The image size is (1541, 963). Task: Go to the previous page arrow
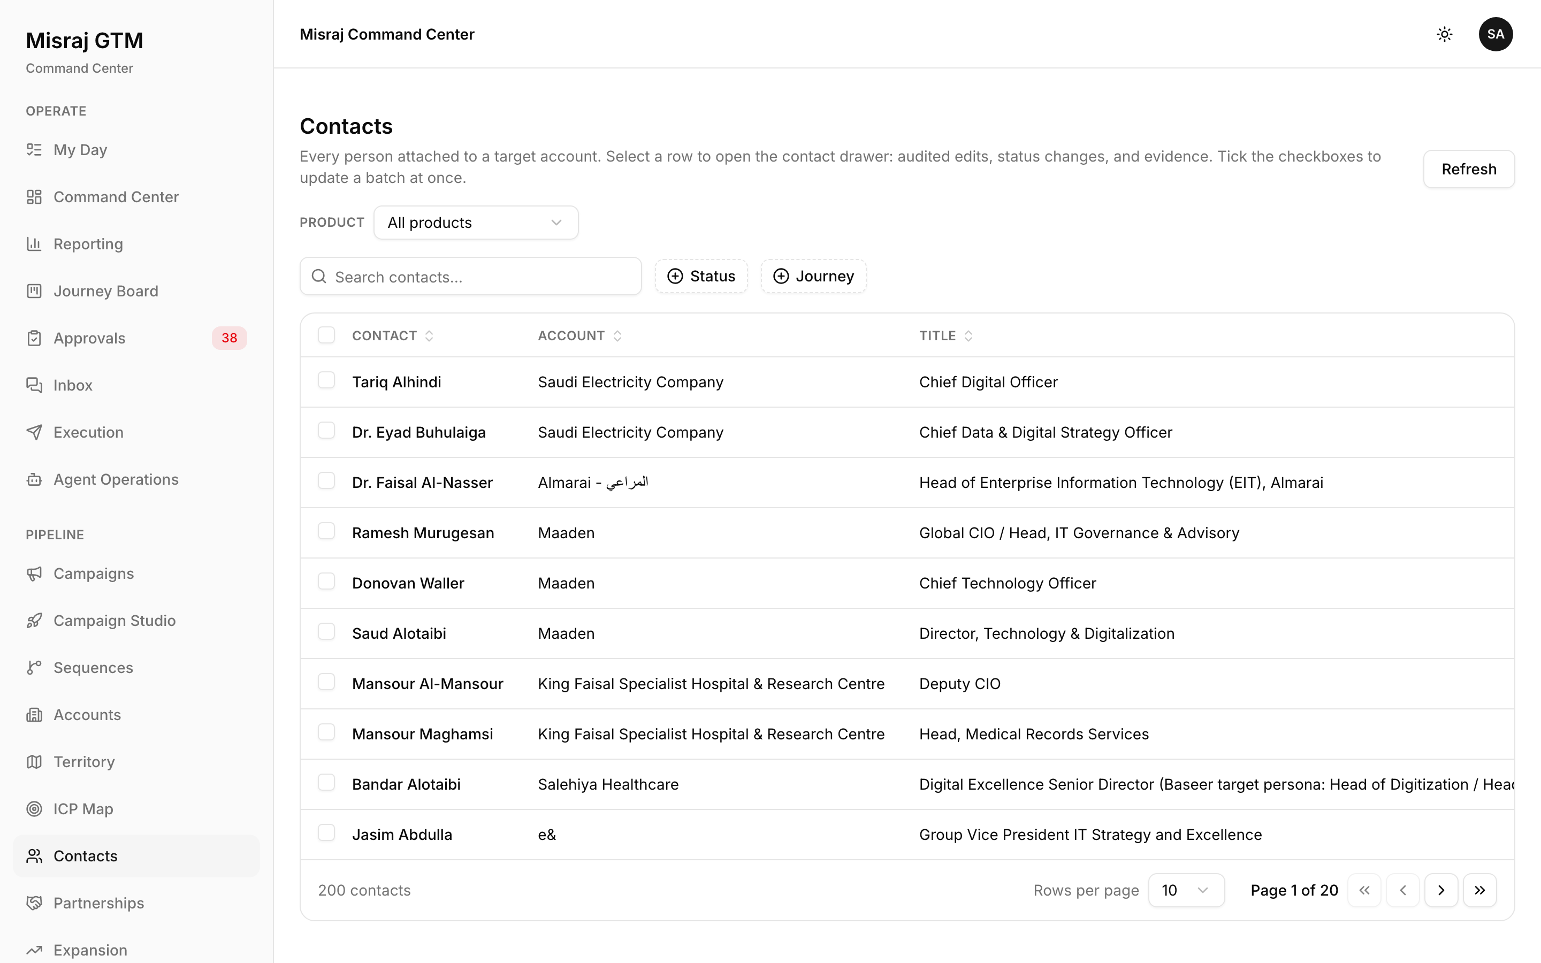(x=1403, y=890)
